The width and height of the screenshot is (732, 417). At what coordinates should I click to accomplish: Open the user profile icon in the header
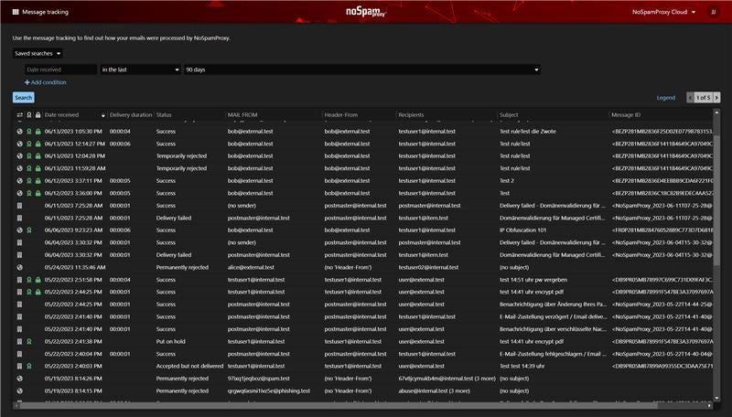(714, 12)
